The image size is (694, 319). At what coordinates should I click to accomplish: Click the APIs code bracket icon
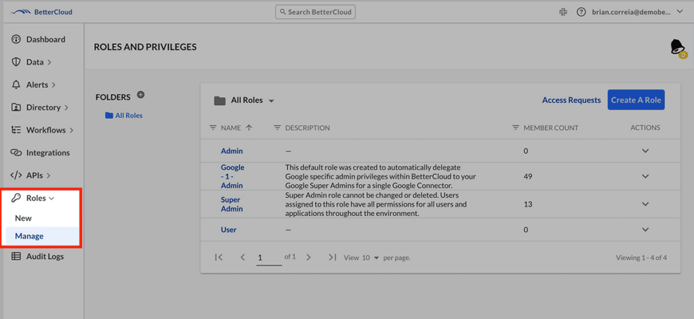tap(16, 175)
